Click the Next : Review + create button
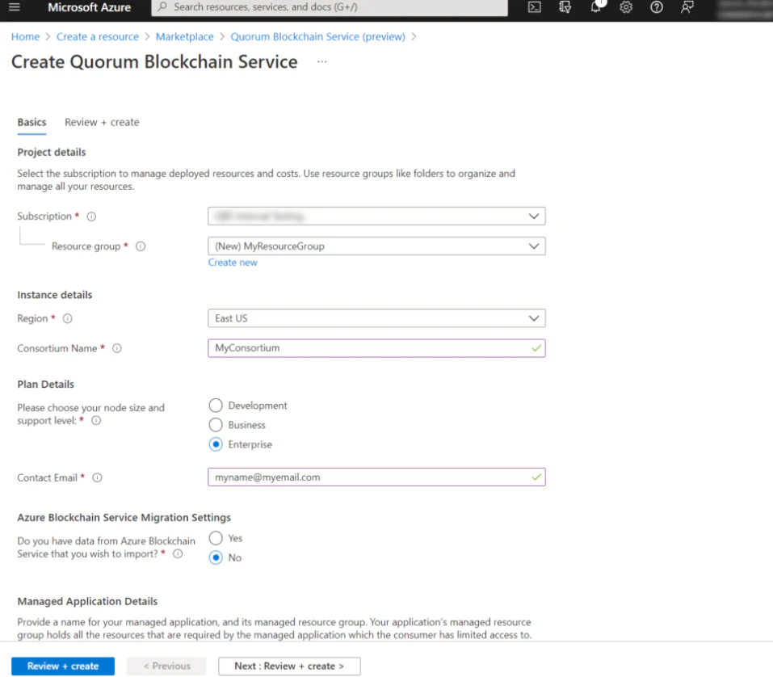 point(288,666)
